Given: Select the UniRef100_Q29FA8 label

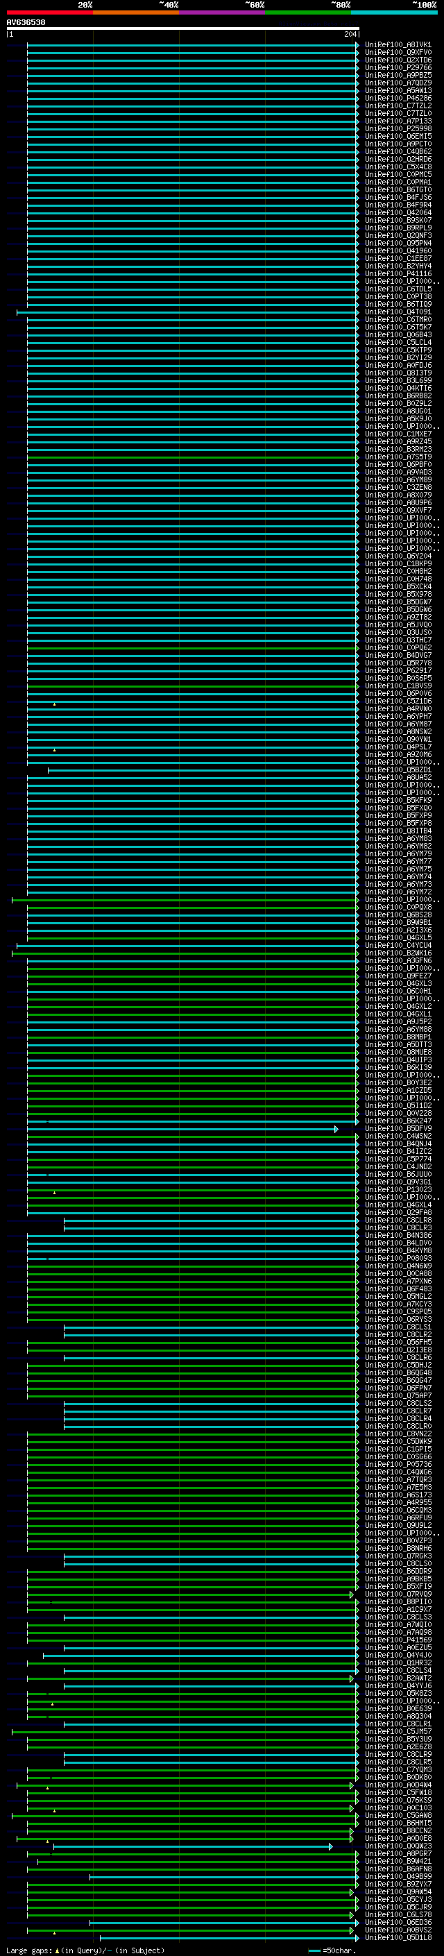Looking at the screenshot, I should [x=398, y=1213].
